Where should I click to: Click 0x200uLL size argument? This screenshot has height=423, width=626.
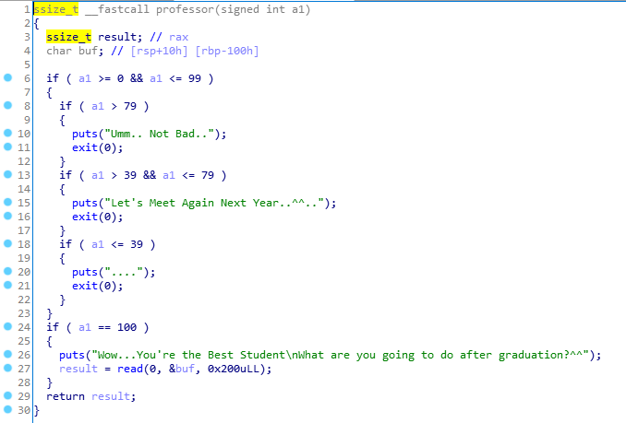coord(234,369)
